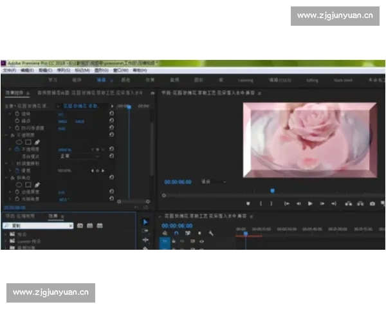The width and height of the screenshot is (386, 309).
Task: Expand the Rotation parameter
Action: coord(10,113)
